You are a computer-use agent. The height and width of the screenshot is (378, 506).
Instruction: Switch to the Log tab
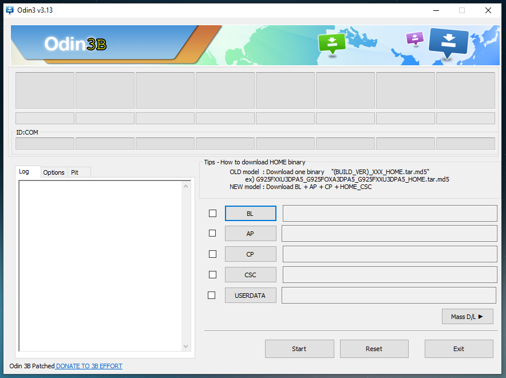point(27,171)
